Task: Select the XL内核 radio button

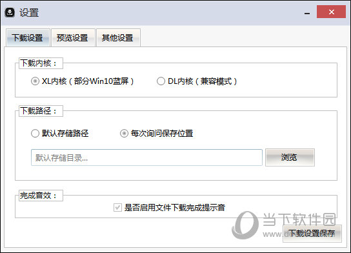Action: point(35,81)
